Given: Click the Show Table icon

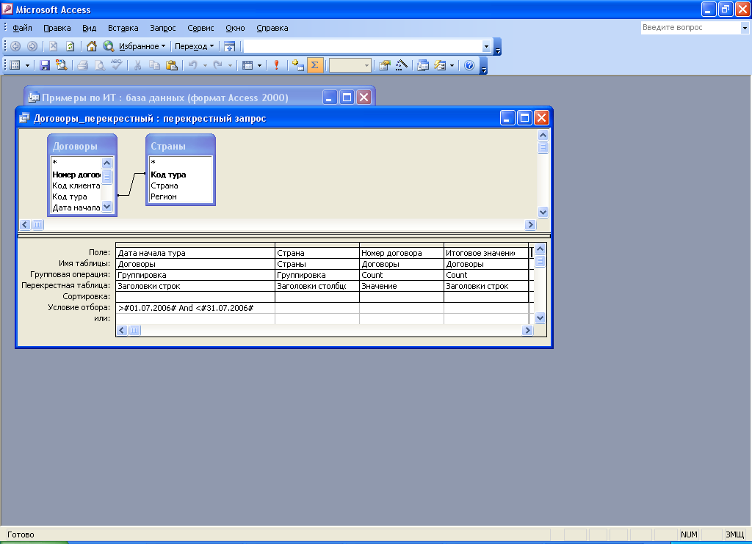Looking at the screenshot, I should [298, 65].
